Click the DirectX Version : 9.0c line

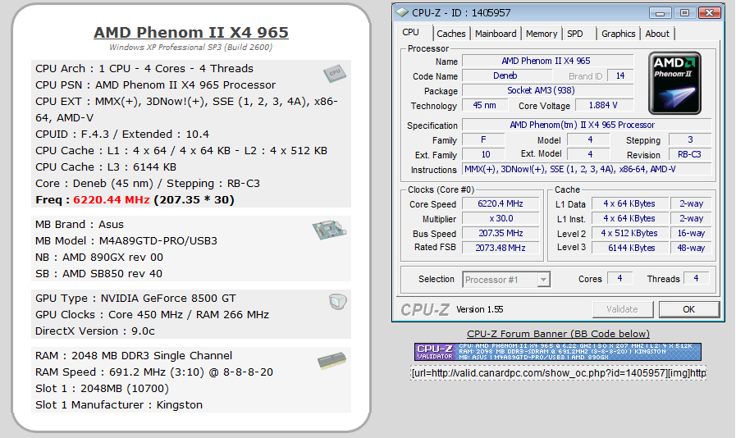95,331
